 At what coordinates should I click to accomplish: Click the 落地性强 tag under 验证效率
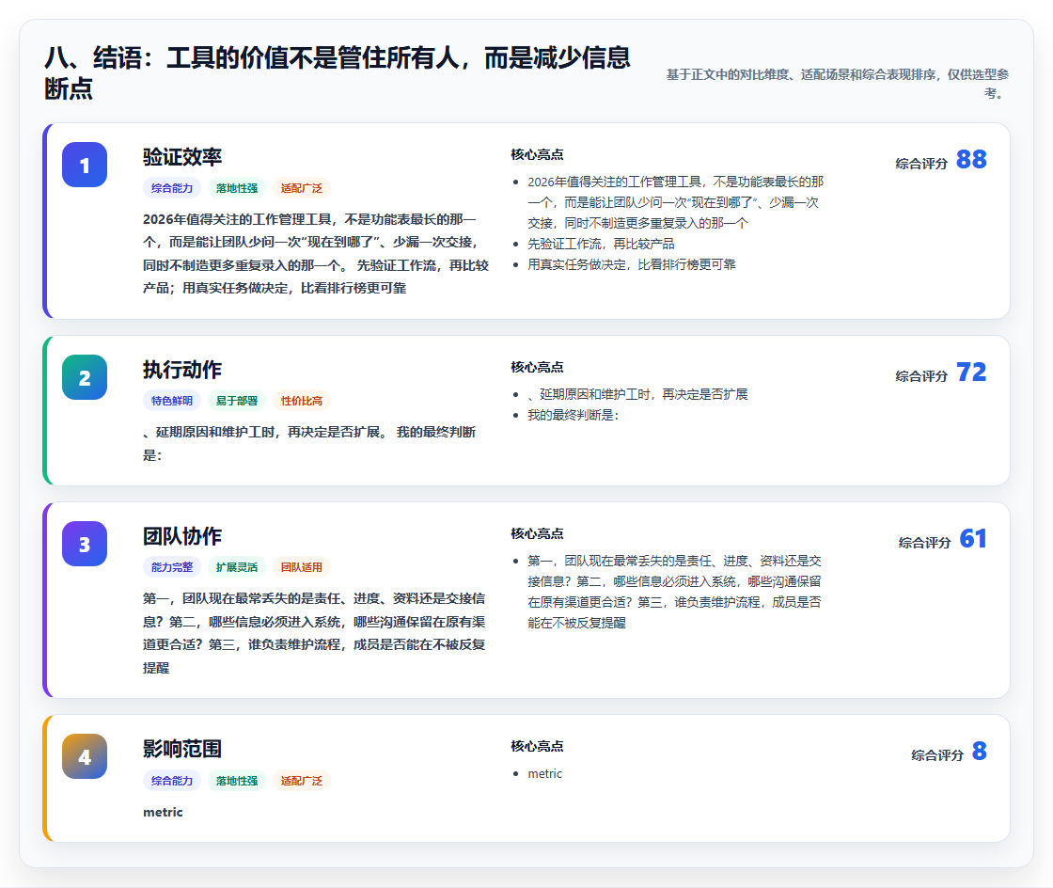236,188
